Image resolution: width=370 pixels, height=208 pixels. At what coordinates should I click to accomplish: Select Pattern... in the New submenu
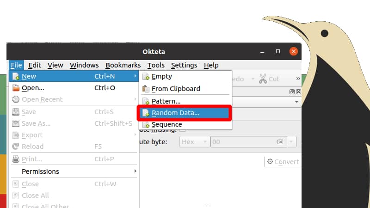[x=185, y=101]
